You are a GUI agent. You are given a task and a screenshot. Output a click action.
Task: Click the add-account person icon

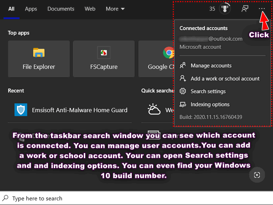coord(183,78)
